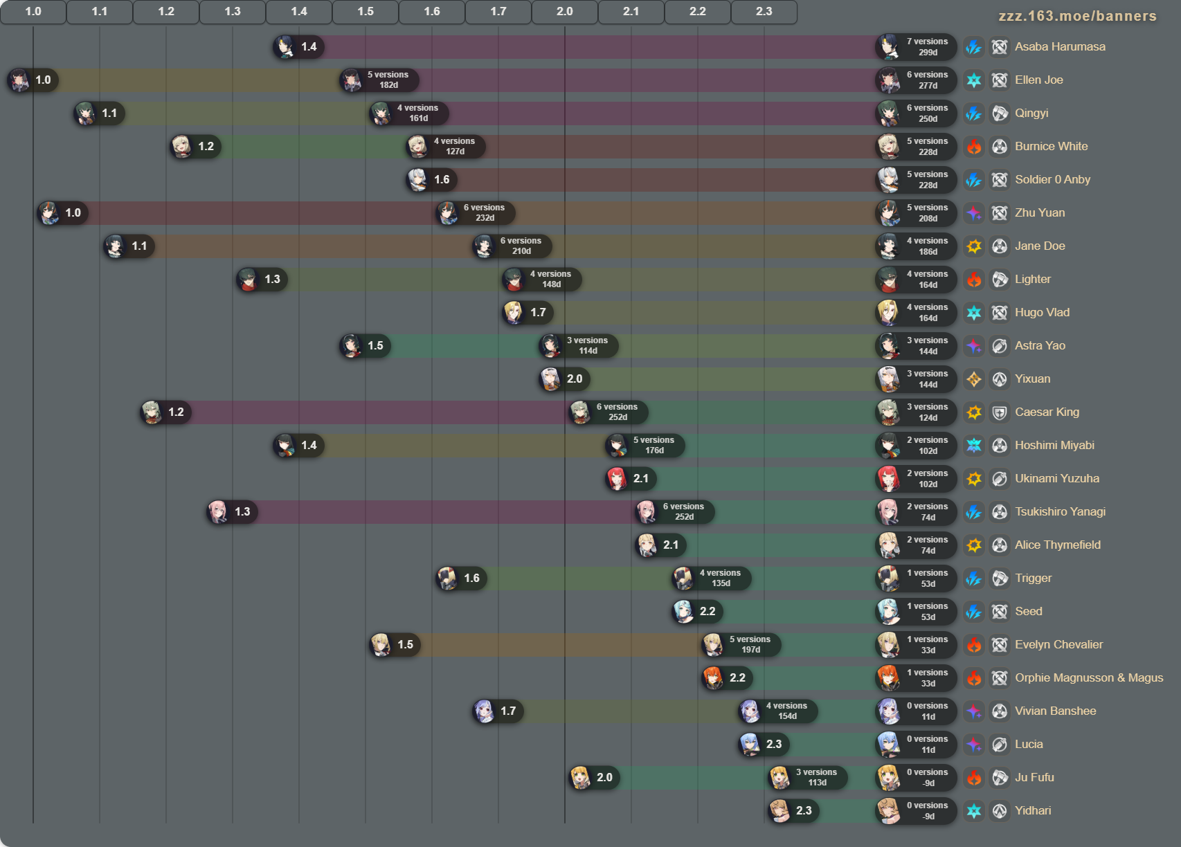The width and height of the screenshot is (1181, 847).
Task: Select the 2.2 version header tab
Action: click(x=698, y=12)
